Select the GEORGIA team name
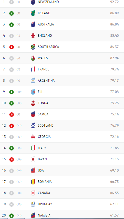 click(44, 136)
